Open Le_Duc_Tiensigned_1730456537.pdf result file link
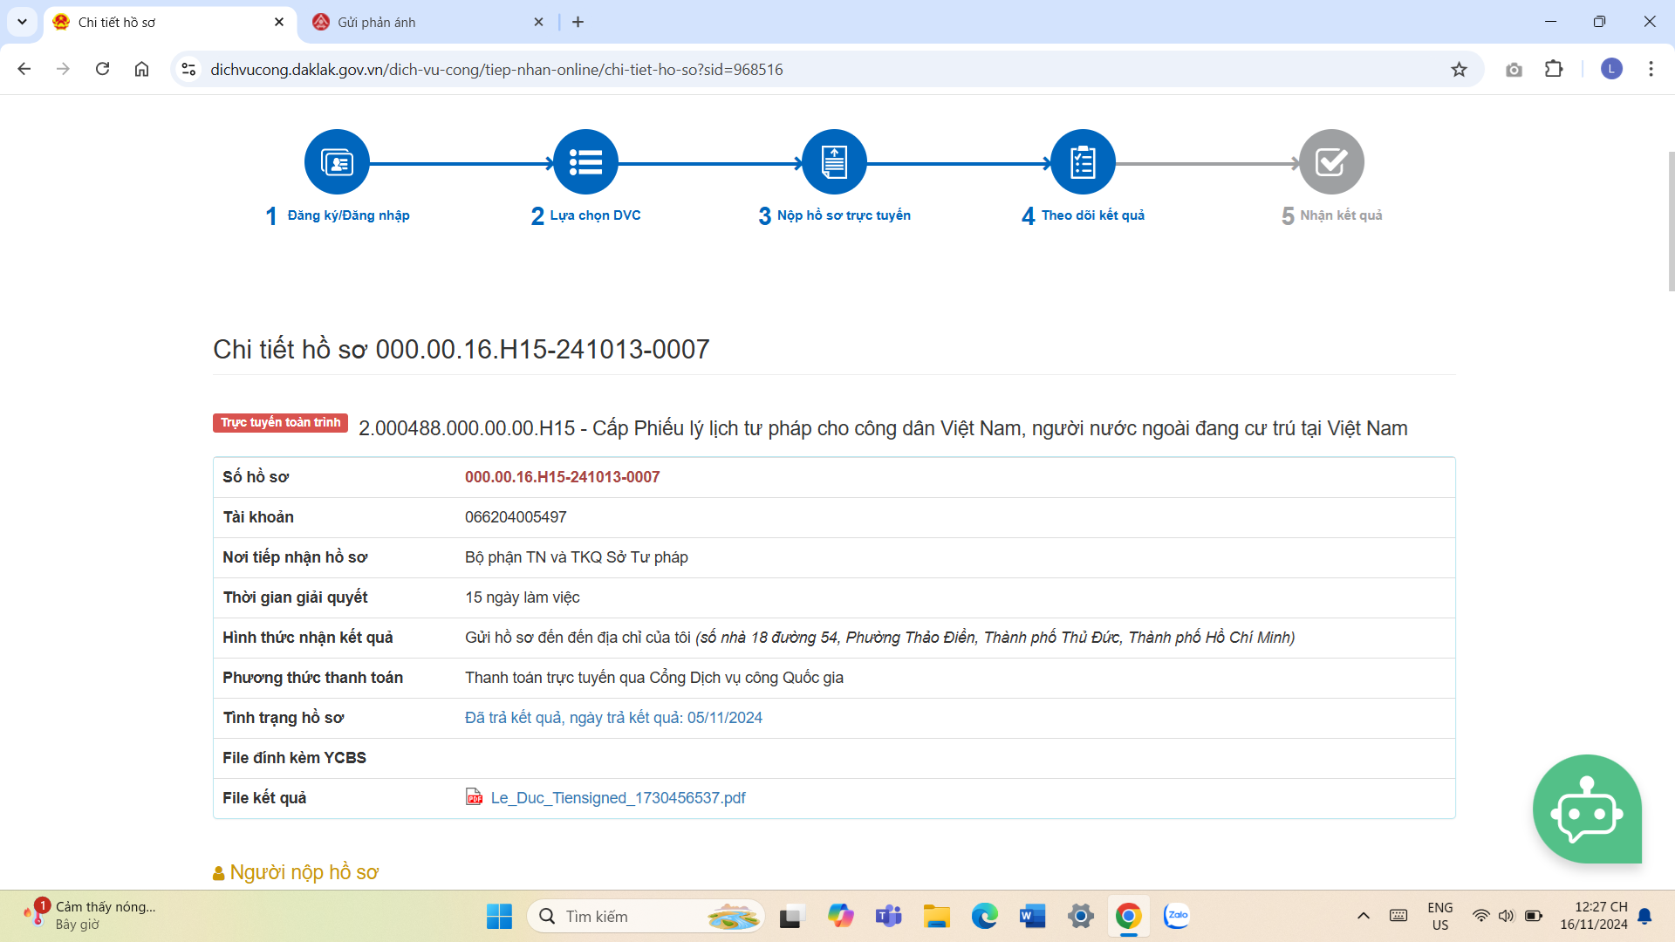 (x=618, y=798)
